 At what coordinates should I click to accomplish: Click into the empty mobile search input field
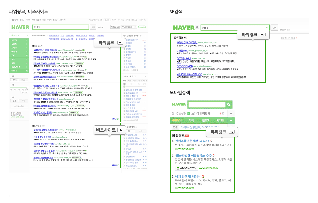(x=207, y=105)
